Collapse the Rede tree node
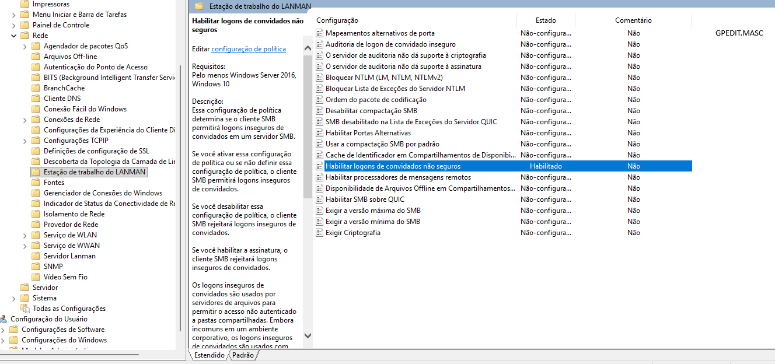 [x=14, y=36]
